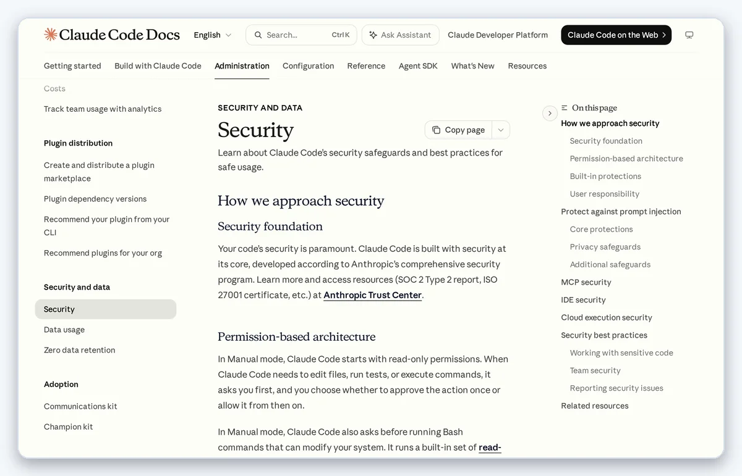Open Ask Assistant
The height and width of the screenshot is (476, 742).
400,35
